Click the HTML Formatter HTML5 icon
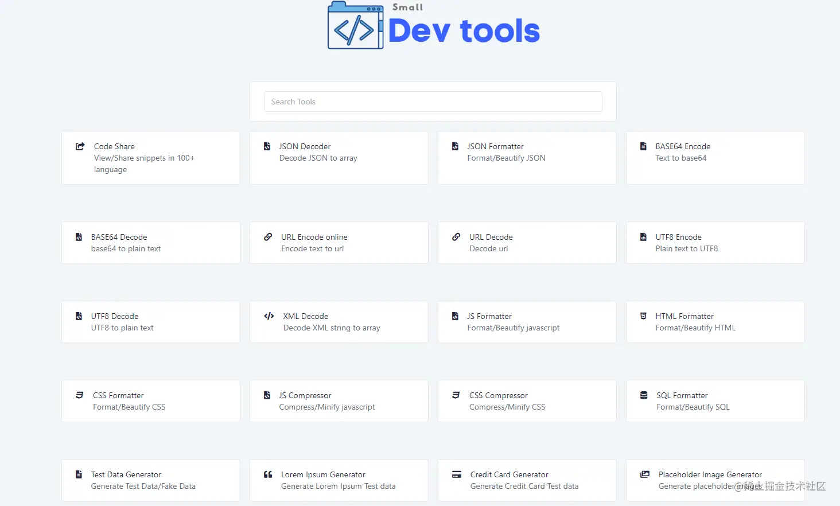This screenshot has height=506, width=840. tap(643, 316)
